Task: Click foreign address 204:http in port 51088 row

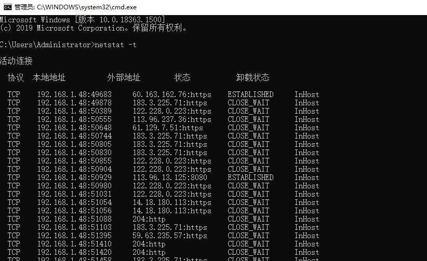Action: coord(149,219)
